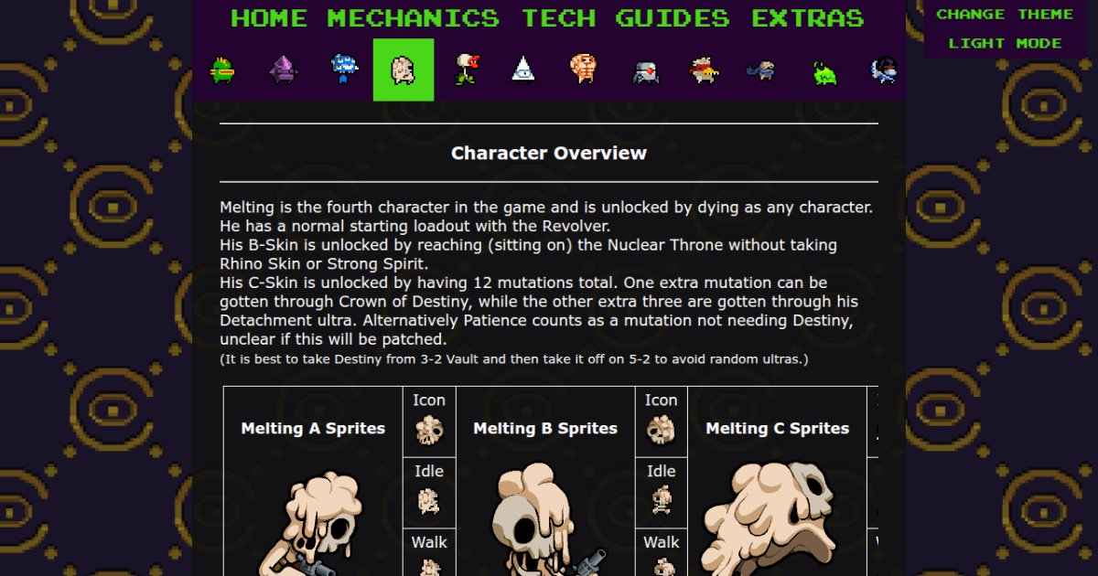Viewport: 1098px width, 576px height.
Task: Click the Change Theme button
Action: tap(1006, 14)
